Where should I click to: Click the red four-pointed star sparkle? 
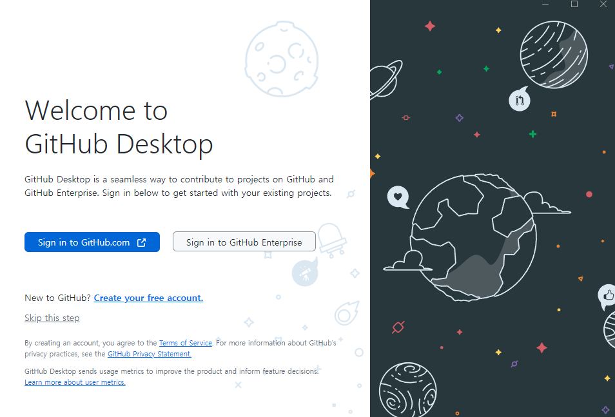coord(431,26)
